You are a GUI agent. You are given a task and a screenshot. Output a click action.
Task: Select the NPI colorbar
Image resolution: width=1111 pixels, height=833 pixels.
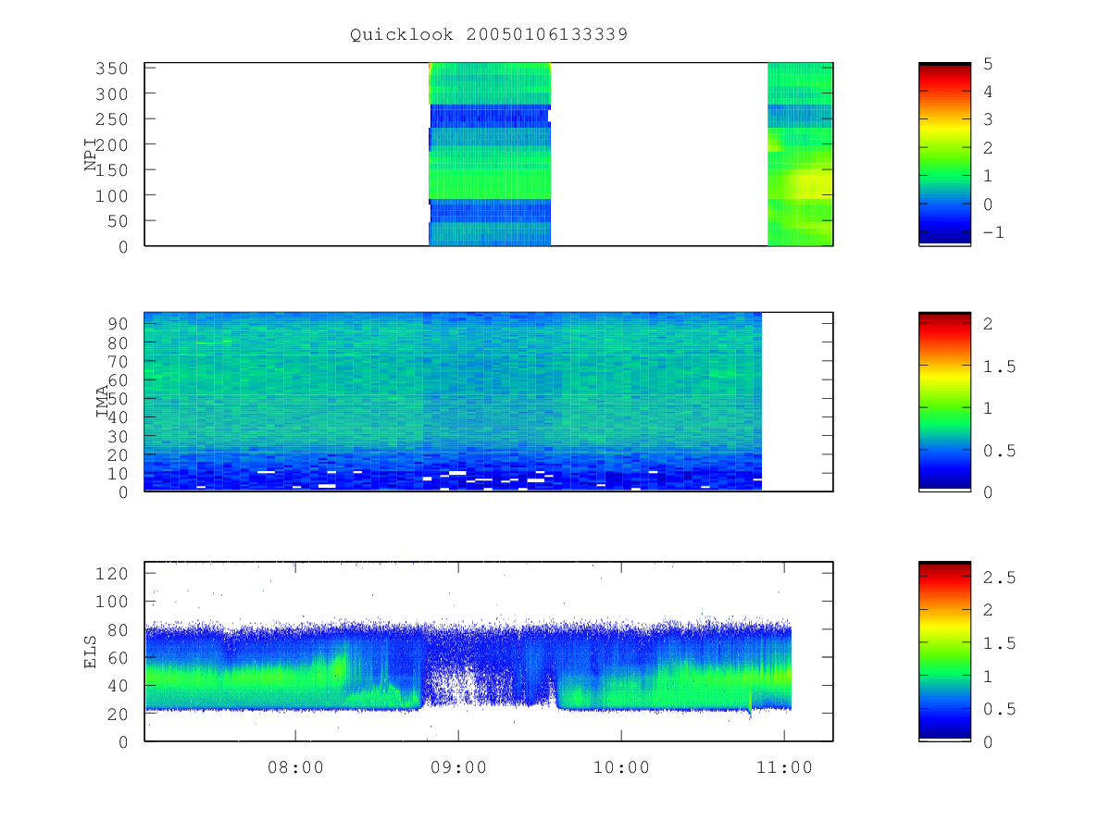[x=944, y=154]
